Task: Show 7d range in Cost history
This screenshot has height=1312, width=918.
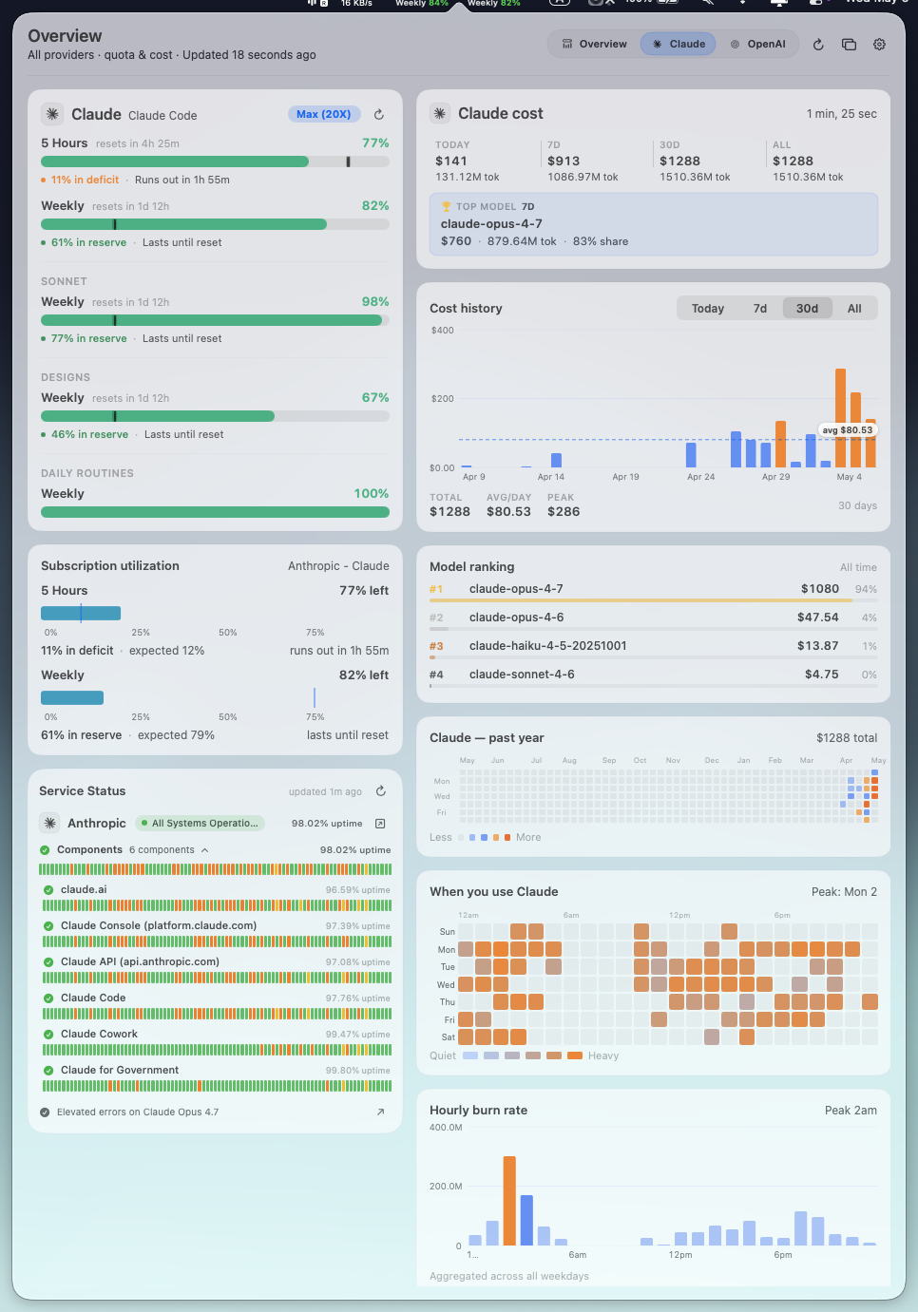Action: [760, 309]
